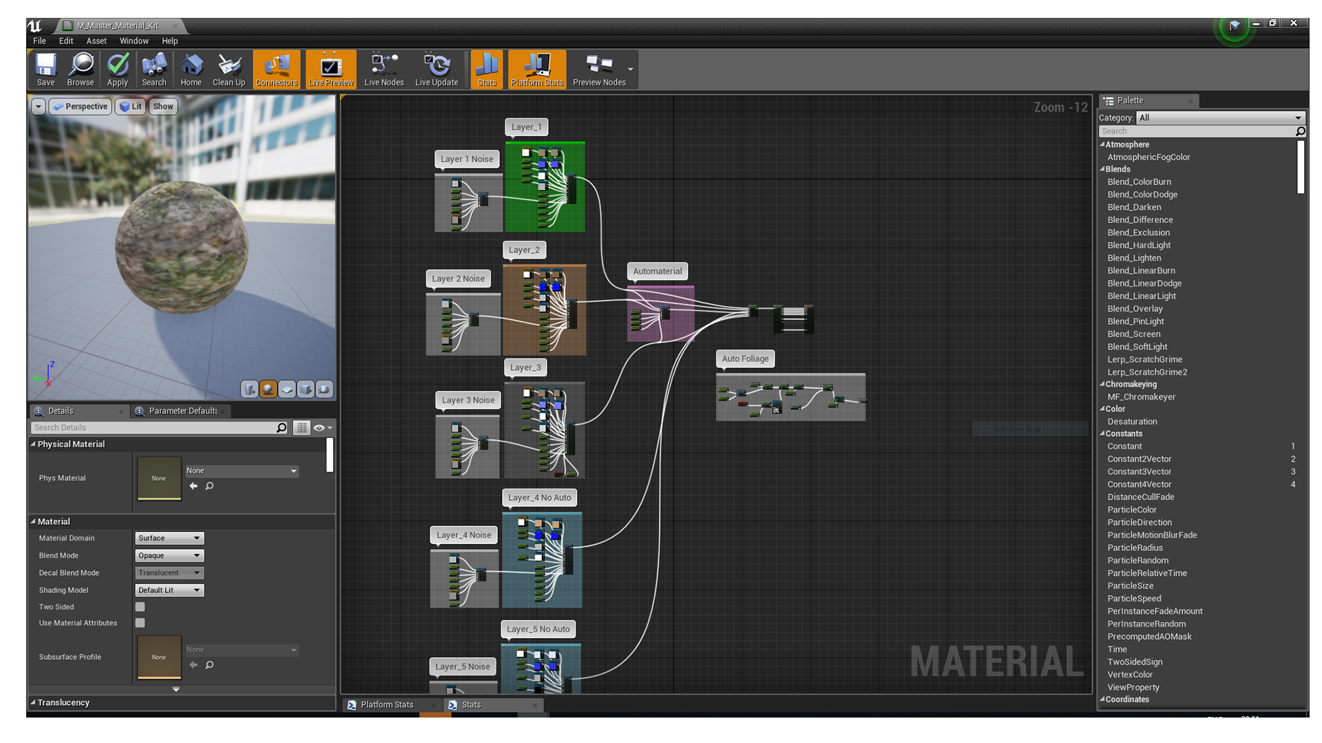The height and width of the screenshot is (743, 1322).
Task: Click the Save toolbar icon
Action: [x=45, y=69]
